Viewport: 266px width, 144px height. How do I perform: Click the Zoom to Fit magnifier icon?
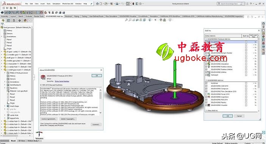point(126,20)
